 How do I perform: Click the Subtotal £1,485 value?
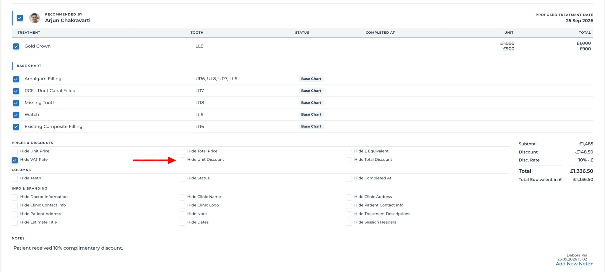pos(586,144)
